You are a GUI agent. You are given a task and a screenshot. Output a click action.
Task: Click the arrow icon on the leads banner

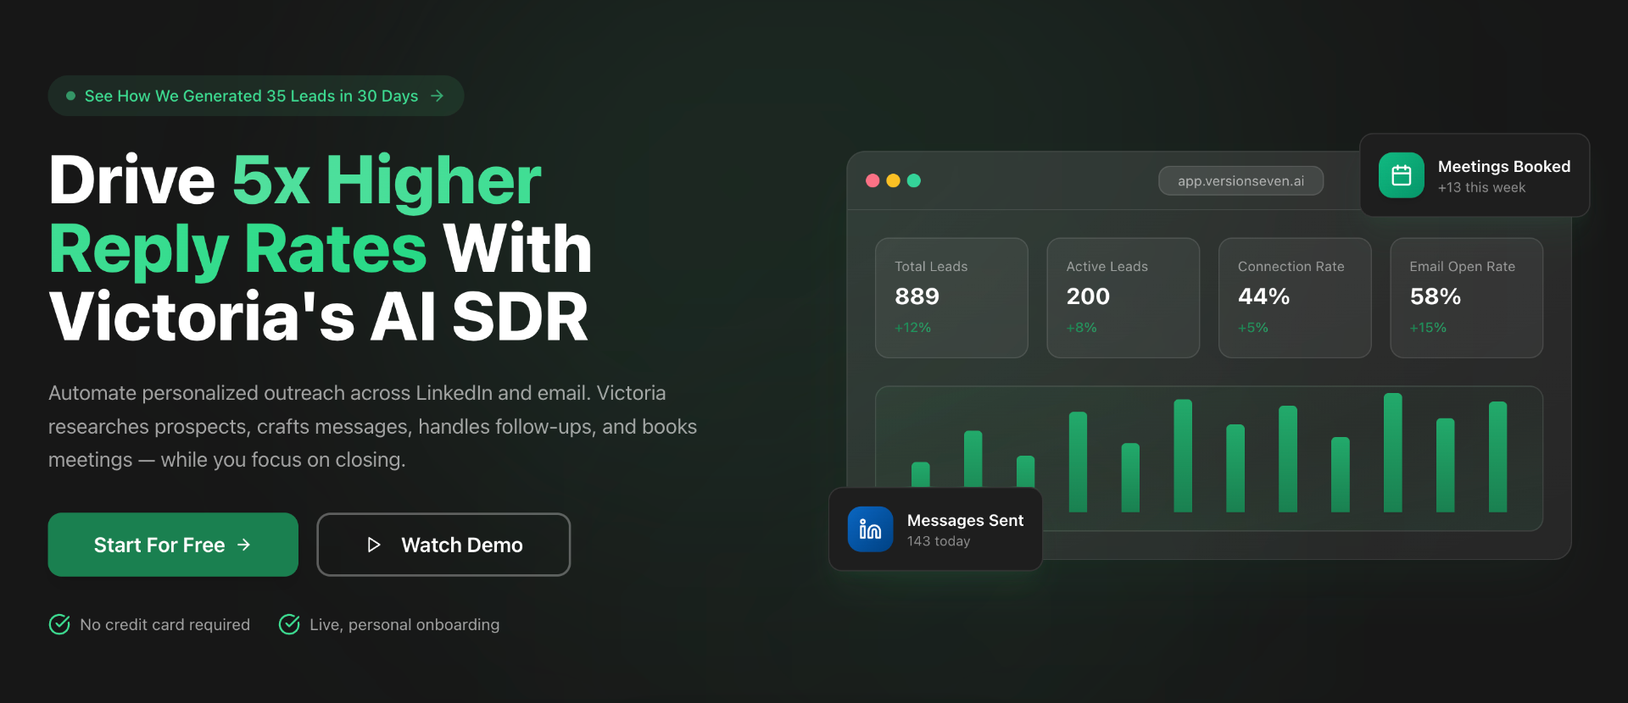click(x=438, y=96)
